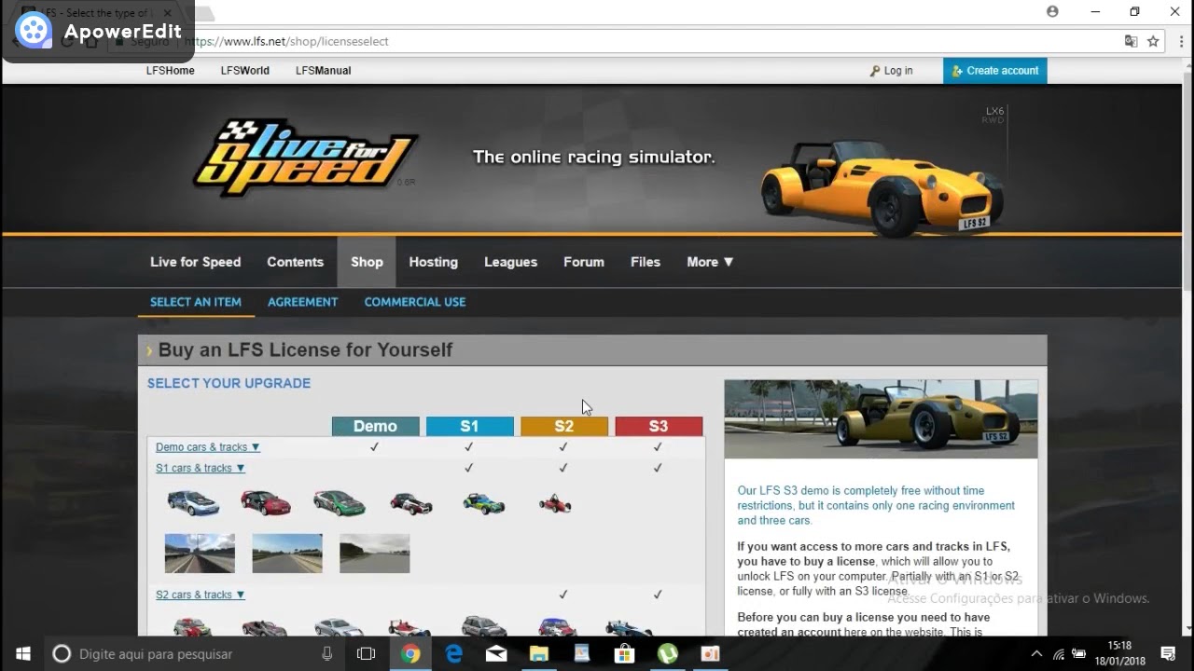
Task: Click the Cortana microphone icon
Action: click(x=326, y=654)
